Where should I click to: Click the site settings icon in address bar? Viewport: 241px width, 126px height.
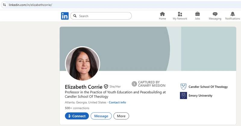pyautogui.click(x=4, y=5)
